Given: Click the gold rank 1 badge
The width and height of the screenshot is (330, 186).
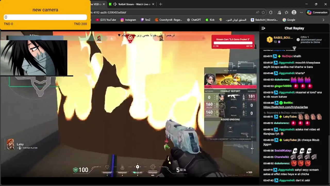Looking at the screenshot, I should pos(269,40).
